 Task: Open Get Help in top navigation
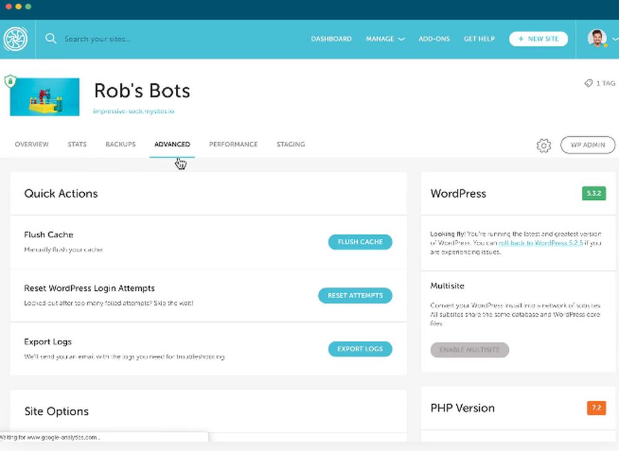pos(479,39)
